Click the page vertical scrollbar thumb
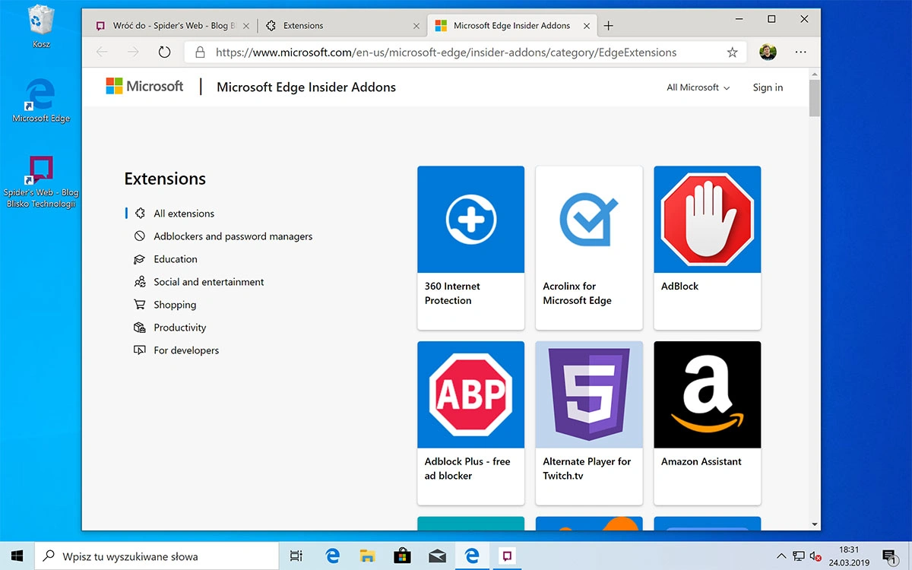Image resolution: width=912 pixels, height=570 pixels. tap(815, 99)
